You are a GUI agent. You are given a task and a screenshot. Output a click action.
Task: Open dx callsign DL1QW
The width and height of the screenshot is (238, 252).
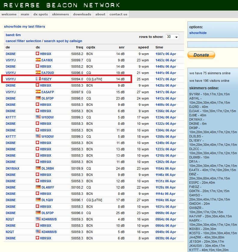[x=47, y=200]
